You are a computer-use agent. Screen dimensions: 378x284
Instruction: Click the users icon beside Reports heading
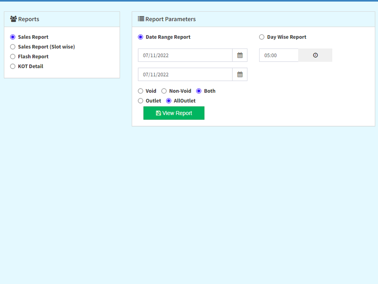(x=13, y=19)
